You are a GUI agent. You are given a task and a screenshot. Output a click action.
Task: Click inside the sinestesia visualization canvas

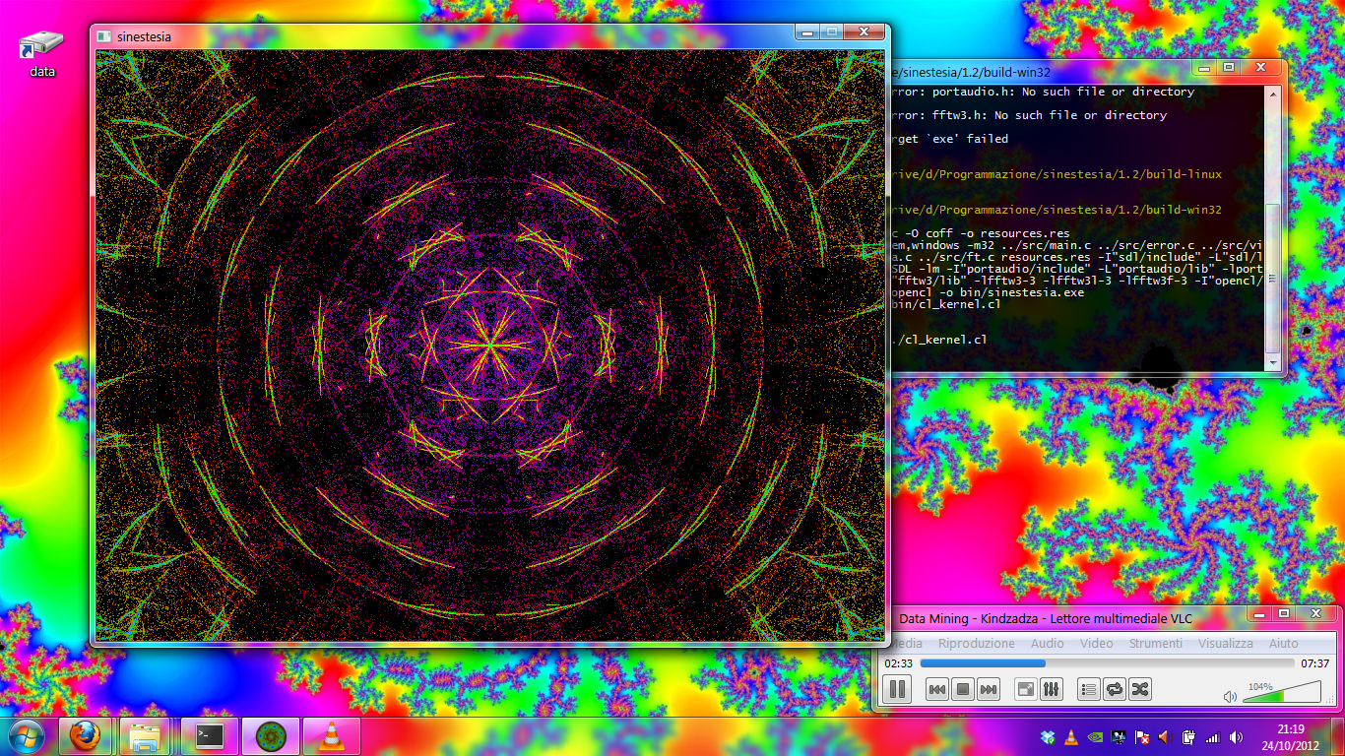490,345
